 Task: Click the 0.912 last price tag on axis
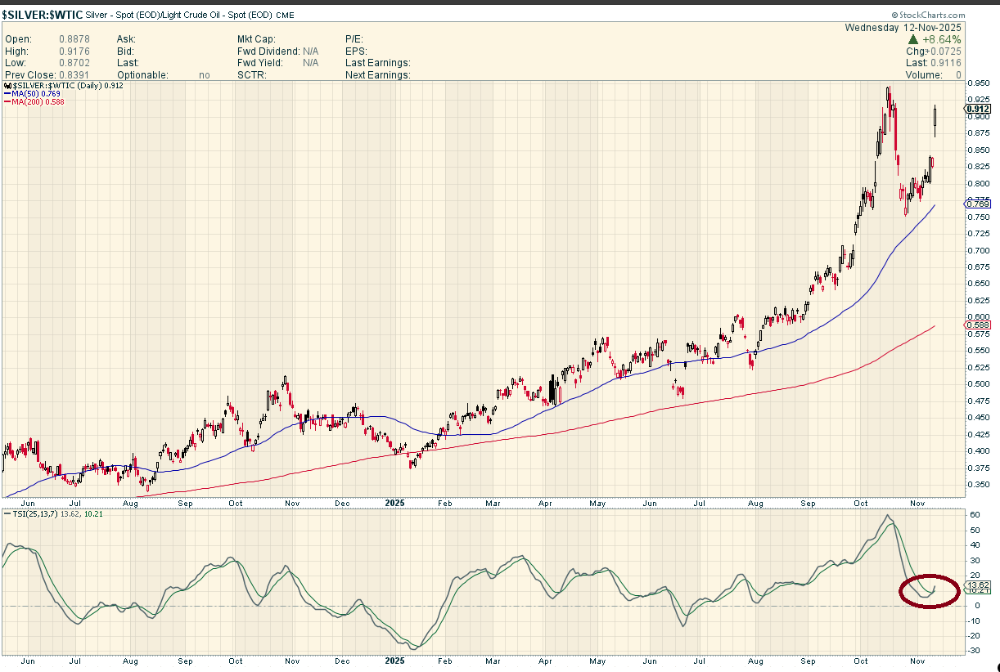[x=978, y=109]
